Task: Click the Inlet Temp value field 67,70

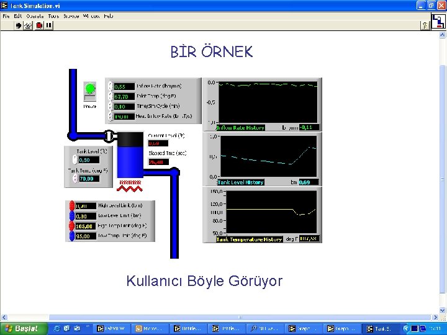Action: 124,97
